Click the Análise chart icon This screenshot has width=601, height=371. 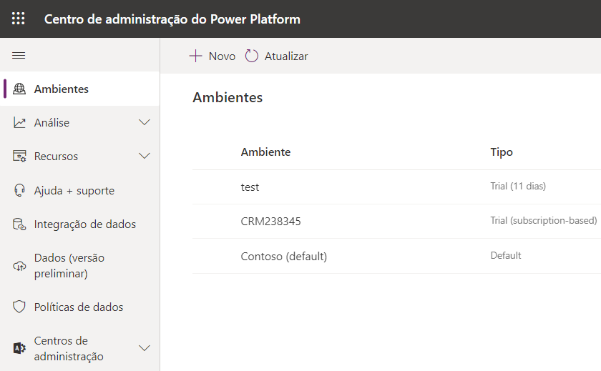click(x=19, y=122)
